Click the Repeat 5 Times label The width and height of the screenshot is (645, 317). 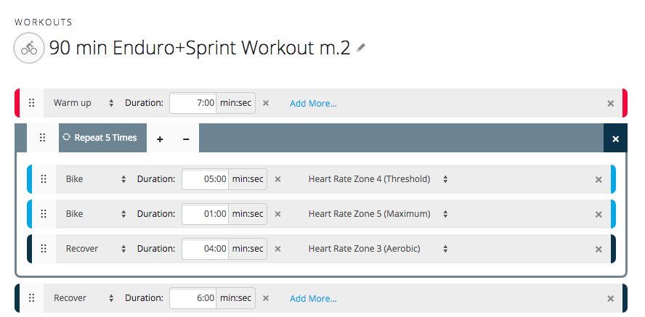(103, 138)
